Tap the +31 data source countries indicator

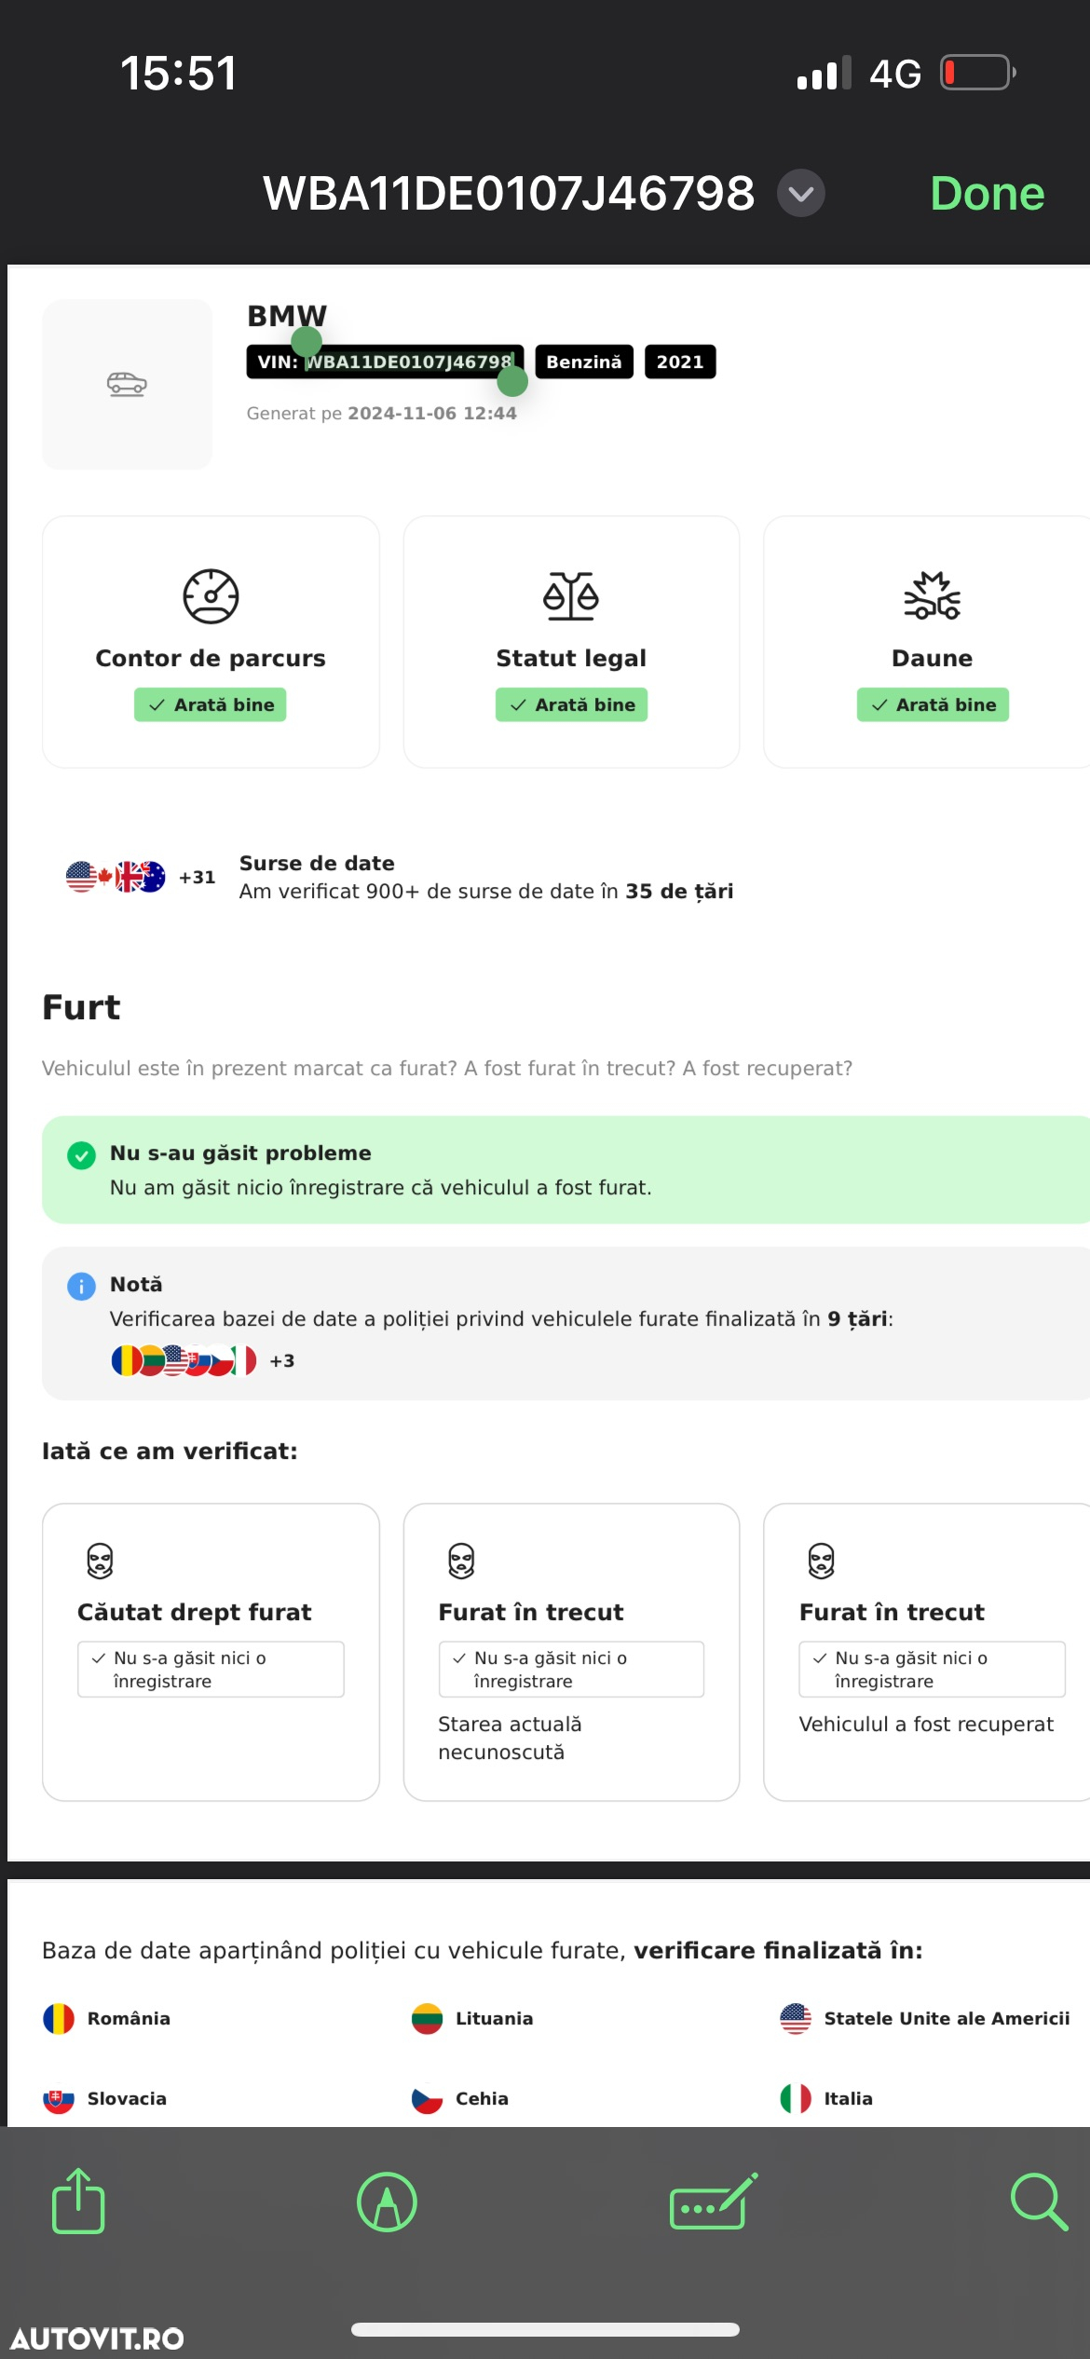(198, 877)
